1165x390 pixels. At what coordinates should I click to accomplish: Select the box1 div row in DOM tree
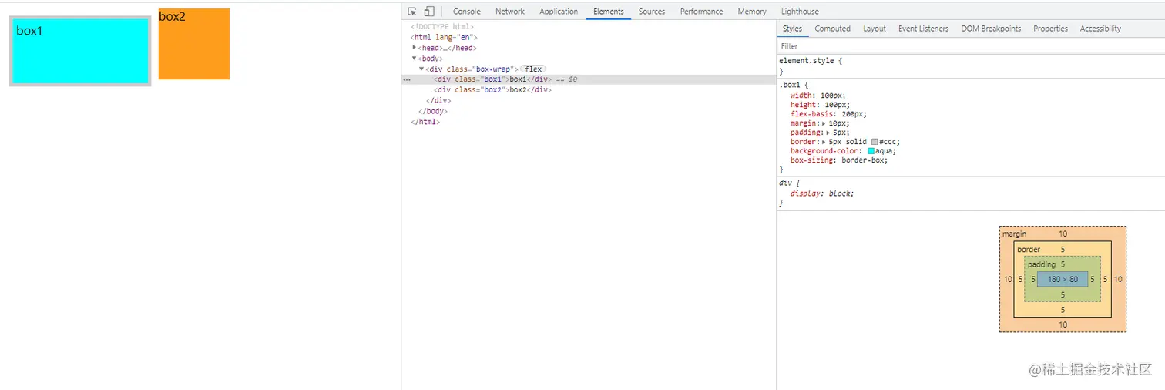pyautogui.click(x=589, y=79)
